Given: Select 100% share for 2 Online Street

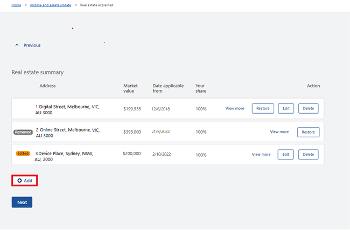Looking at the screenshot, I should click(201, 132).
